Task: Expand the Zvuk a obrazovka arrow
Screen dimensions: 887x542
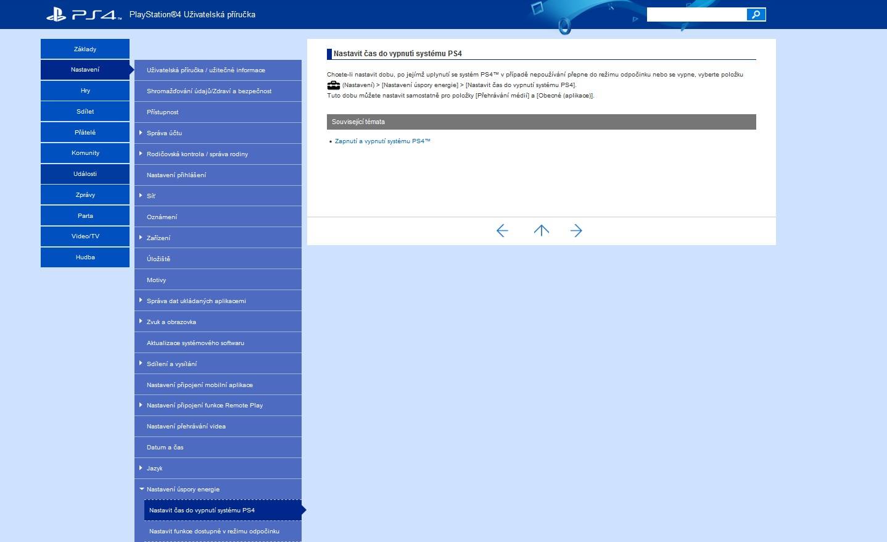Action: [141, 322]
